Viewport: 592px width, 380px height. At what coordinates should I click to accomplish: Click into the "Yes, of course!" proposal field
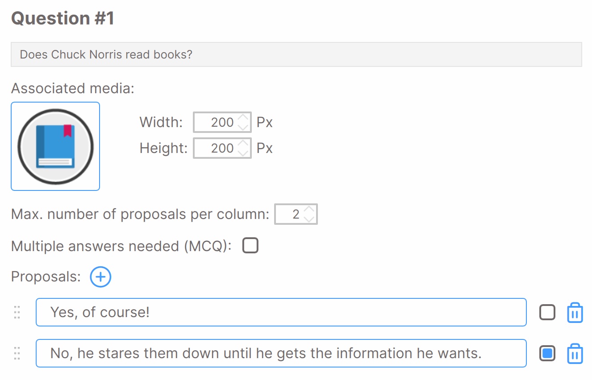point(281,312)
